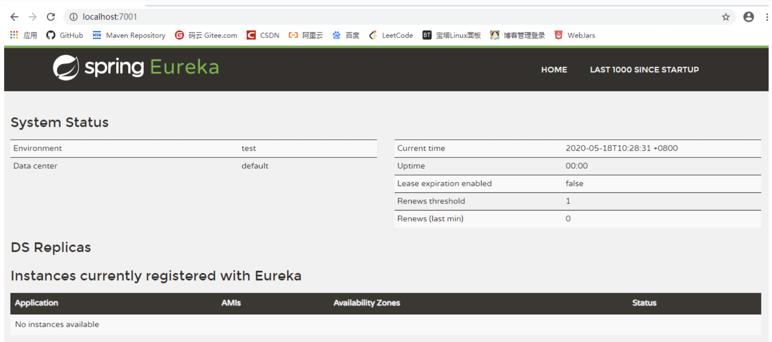Image resolution: width=772 pixels, height=342 pixels.
Task: Click the Spring Eureka logo
Action: 136,68
